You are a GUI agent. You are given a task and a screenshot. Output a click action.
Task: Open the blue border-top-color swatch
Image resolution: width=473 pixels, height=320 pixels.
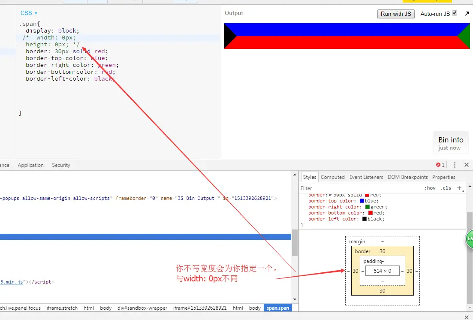362,201
